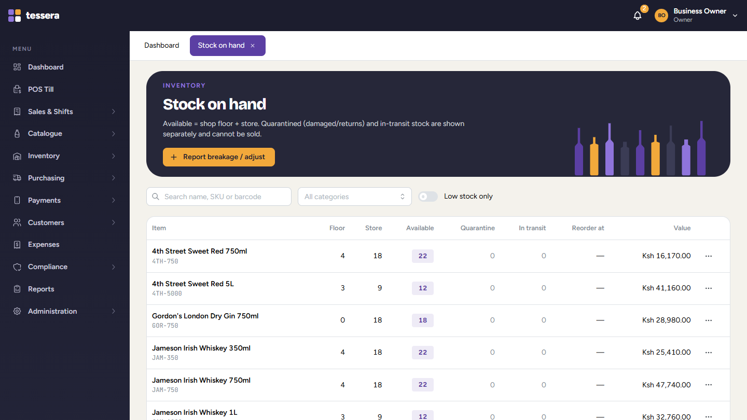Viewport: 747px width, 420px height.
Task: Open row actions for 4th Street Sweet Red 5L
Action: pyautogui.click(x=709, y=288)
